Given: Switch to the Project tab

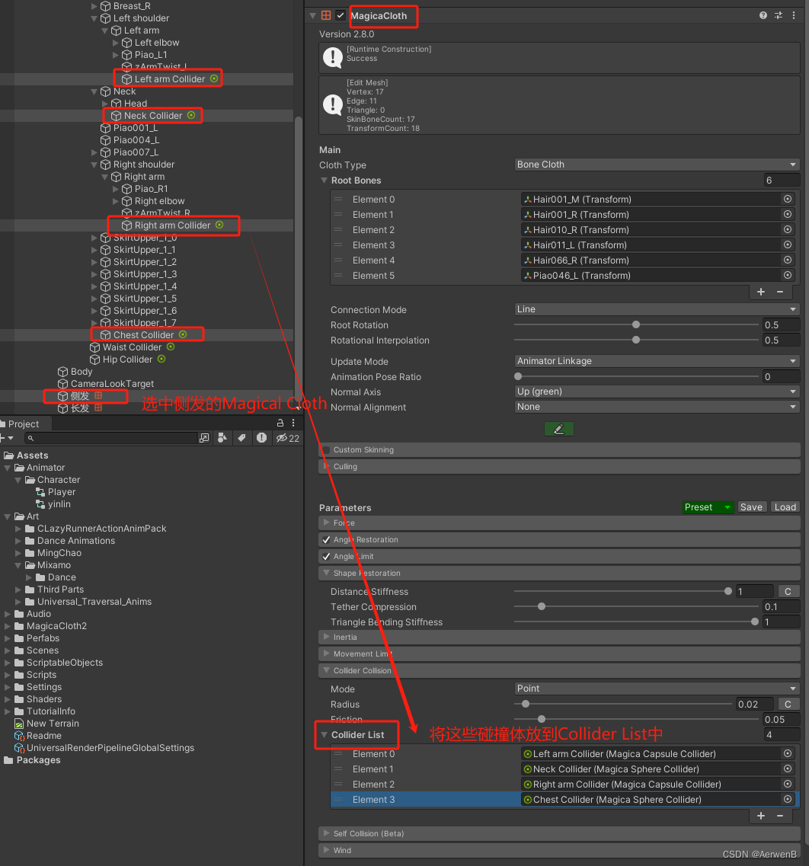Looking at the screenshot, I should click(x=23, y=423).
